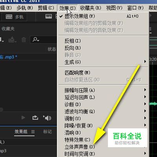Switch to the 效果组 tab
The height and width of the screenshot is (157, 157).
click(x=21, y=131)
